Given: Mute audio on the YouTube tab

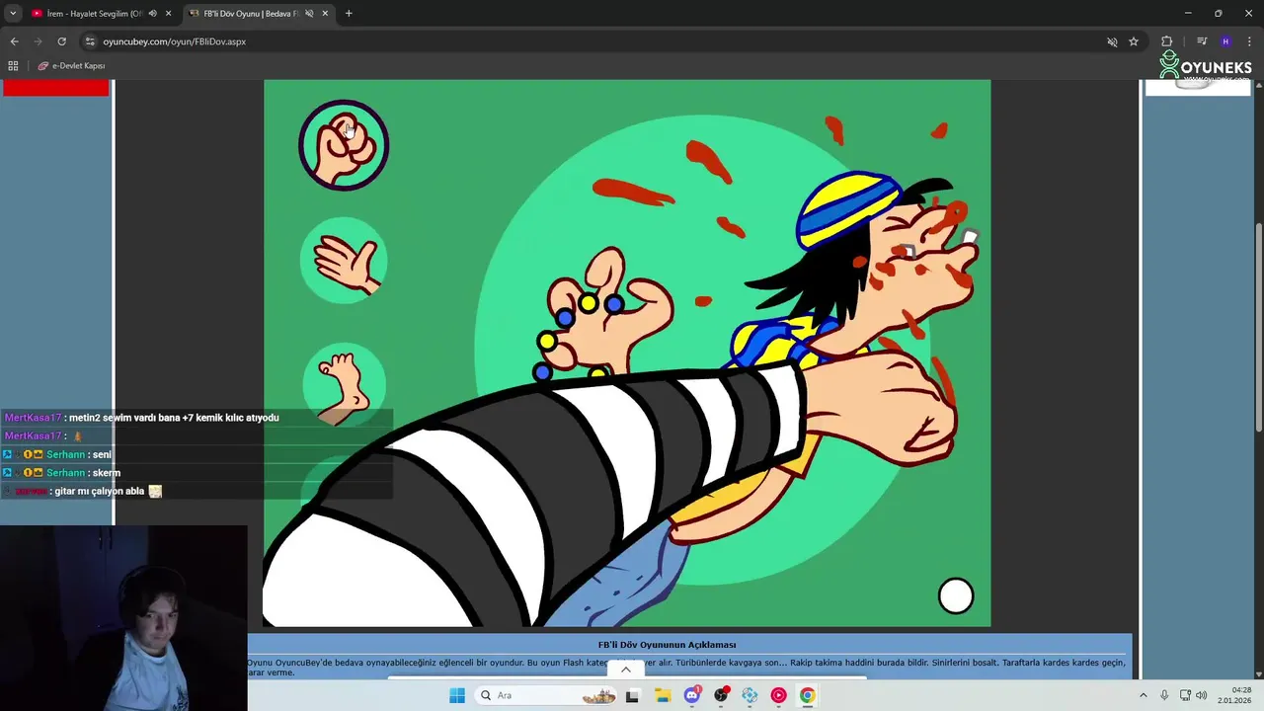Looking at the screenshot, I should pyautogui.click(x=152, y=14).
